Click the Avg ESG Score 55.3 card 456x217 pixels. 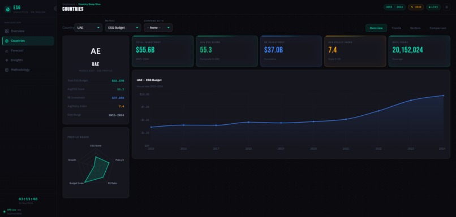pyautogui.click(x=227, y=51)
